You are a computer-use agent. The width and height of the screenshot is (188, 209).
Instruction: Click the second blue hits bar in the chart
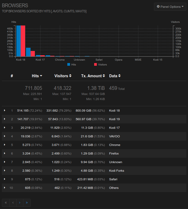(28, 52)
